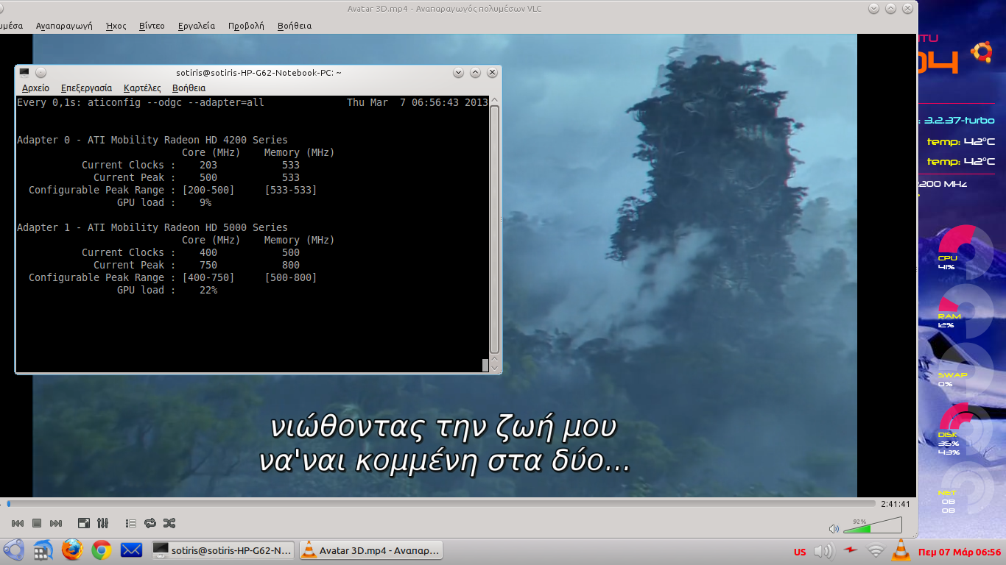1006x565 pixels.
Task: Launch Firefox from the taskbar
Action: pos(72,550)
